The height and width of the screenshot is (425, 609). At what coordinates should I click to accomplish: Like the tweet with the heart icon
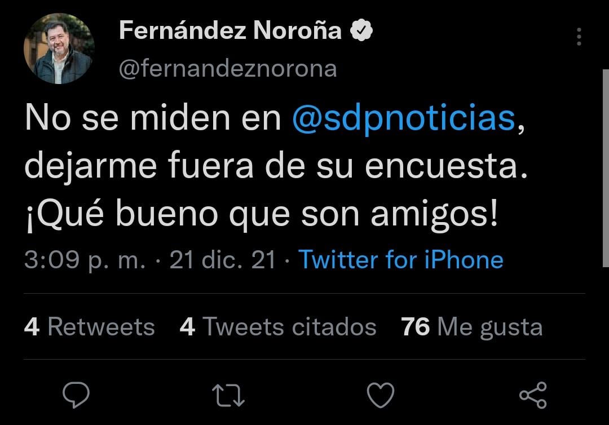[x=380, y=395]
